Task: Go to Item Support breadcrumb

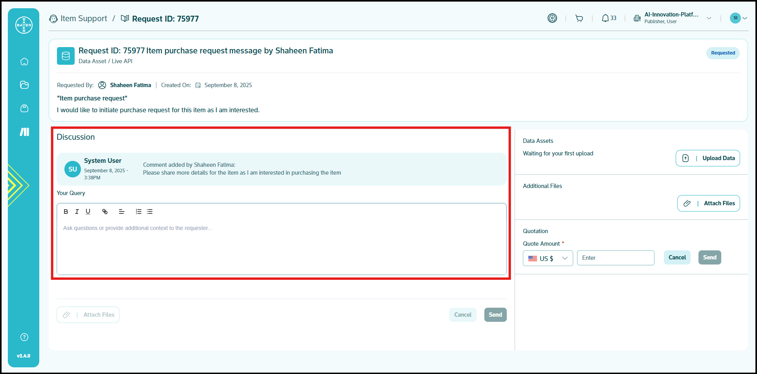Action: click(83, 18)
